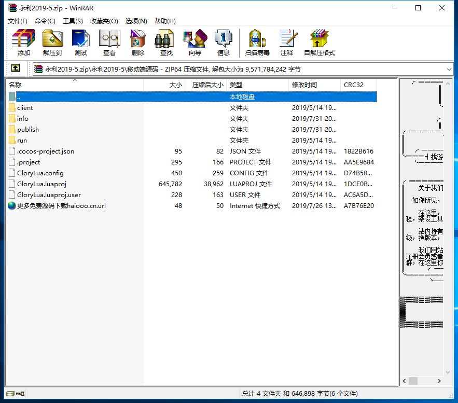Open the Commands (命令) menu
Screen dimensions: 458x403
pyautogui.click(x=45, y=21)
